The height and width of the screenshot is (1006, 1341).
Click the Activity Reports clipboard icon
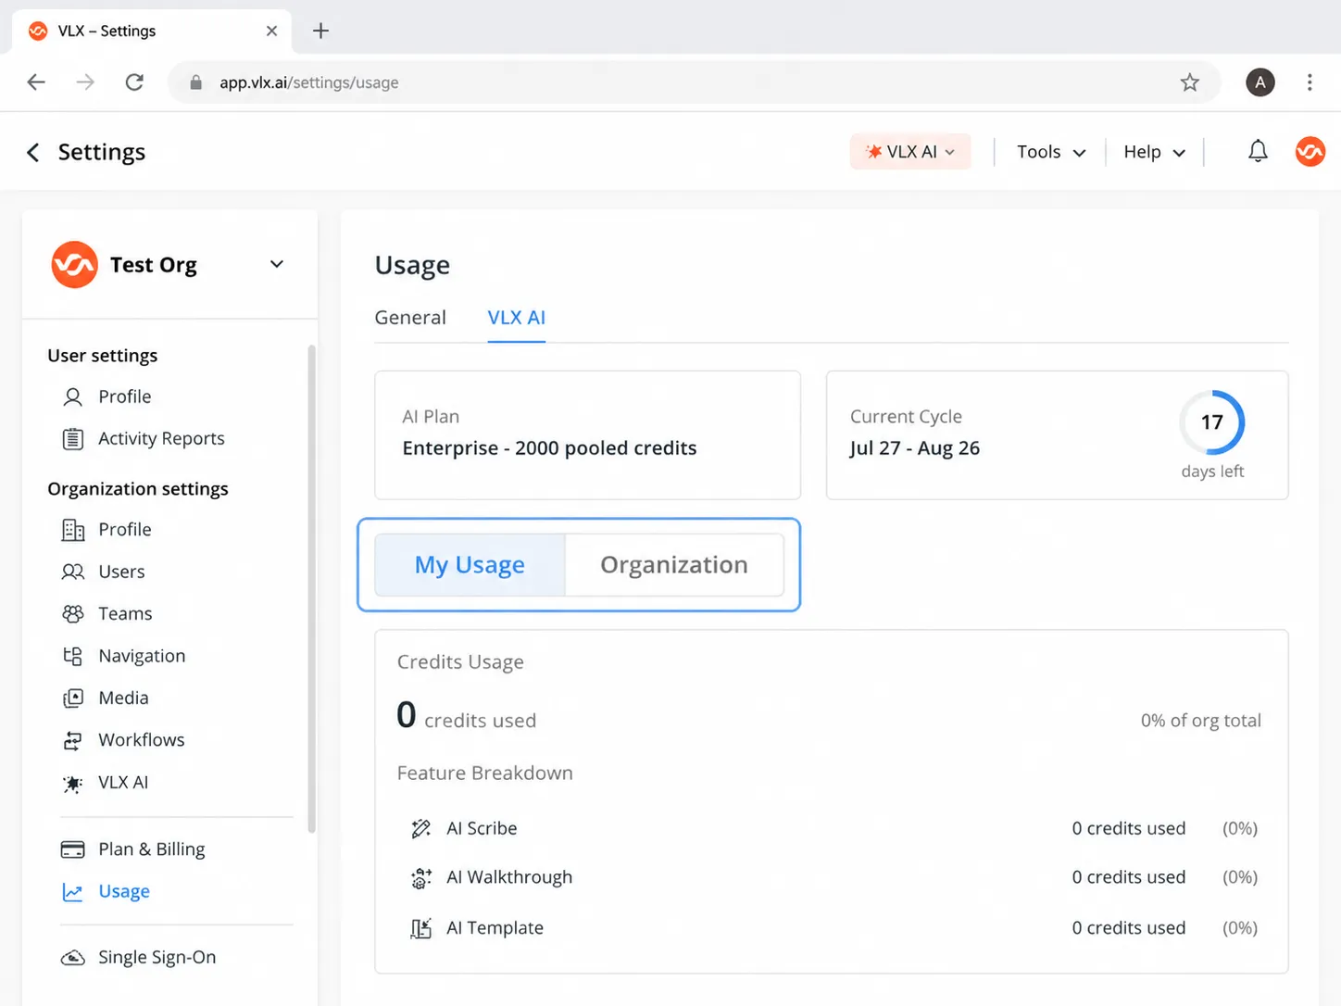click(72, 439)
